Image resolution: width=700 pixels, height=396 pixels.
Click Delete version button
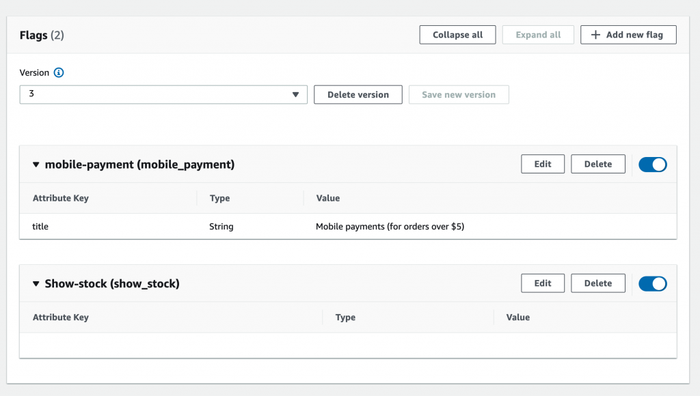358,95
